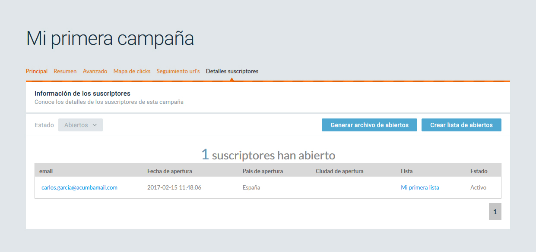This screenshot has width=536, height=252.
Task: Select the 2017-02-15 11:48:06 opening date cell
Action: (174, 187)
